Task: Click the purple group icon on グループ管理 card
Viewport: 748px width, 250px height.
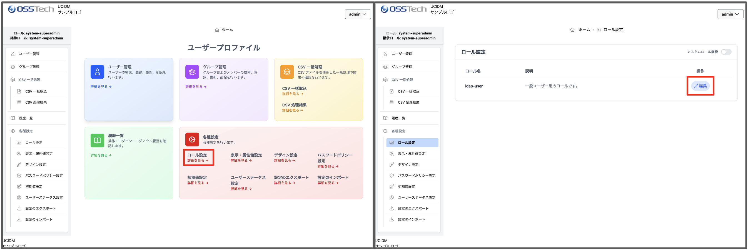Action: coord(192,72)
